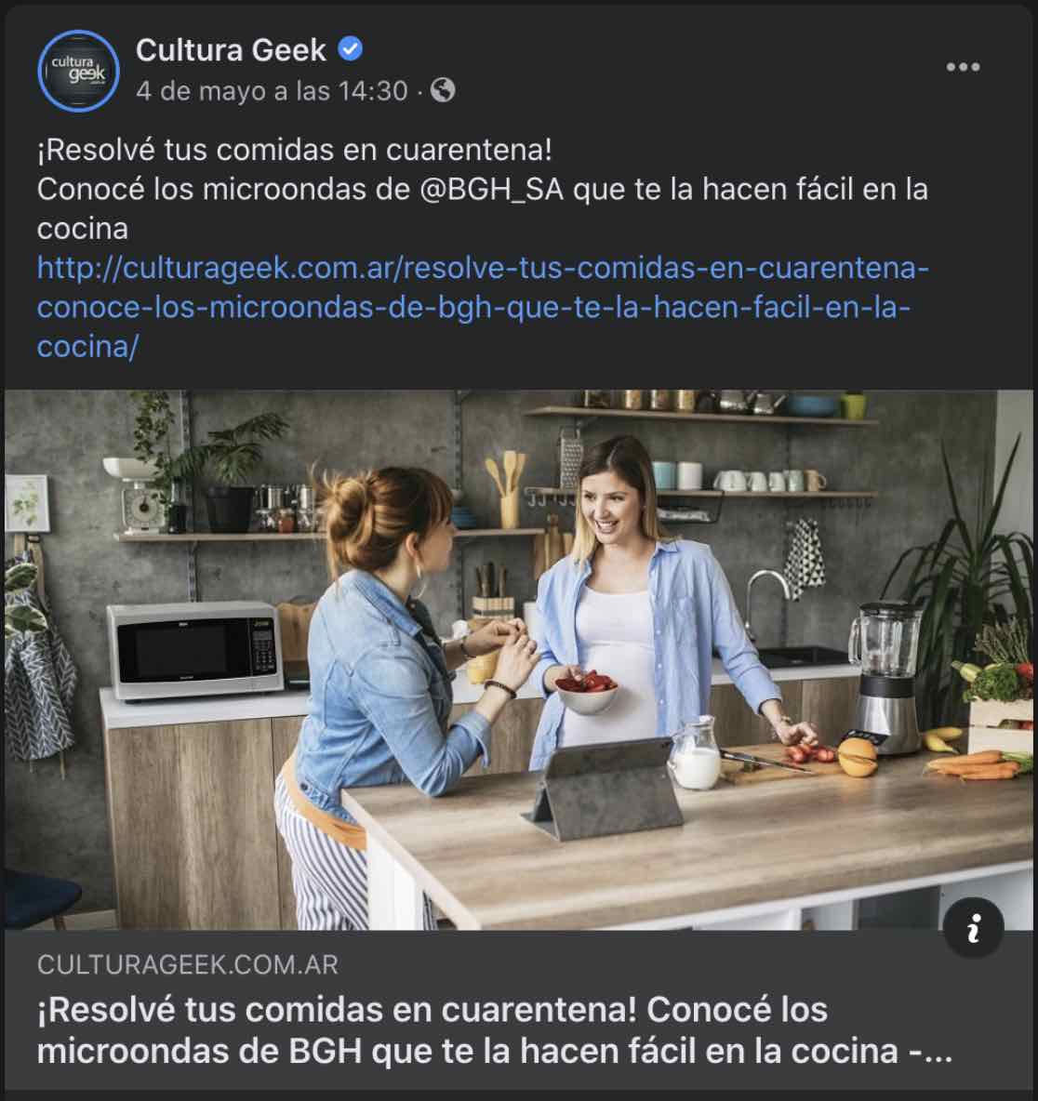Click the blue verified badge

click(351, 49)
